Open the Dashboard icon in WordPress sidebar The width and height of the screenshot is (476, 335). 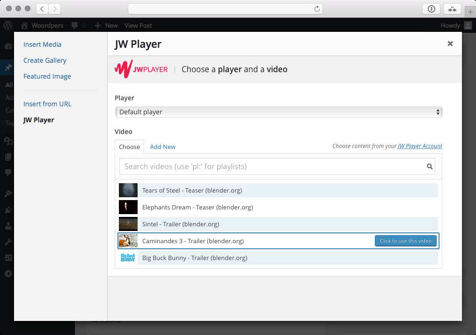click(8, 46)
